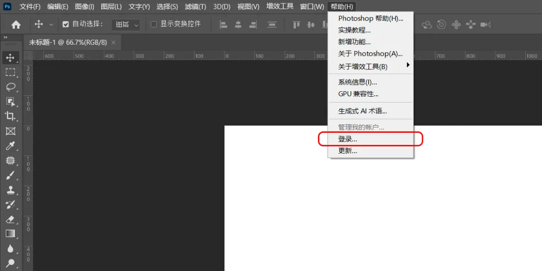Click the align horizontal centers icon
The height and width of the screenshot is (271, 542).
(238, 25)
